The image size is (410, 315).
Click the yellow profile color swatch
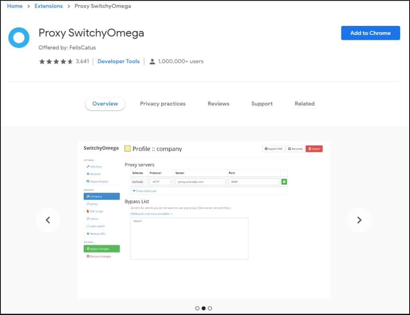point(128,149)
